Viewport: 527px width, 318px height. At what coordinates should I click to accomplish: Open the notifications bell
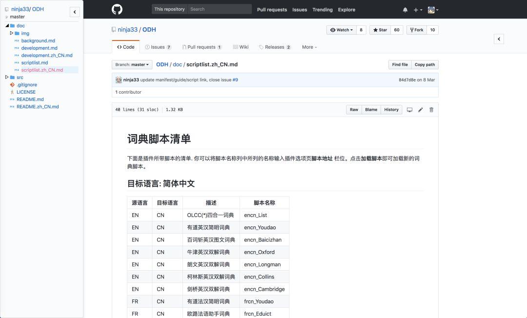(405, 10)
